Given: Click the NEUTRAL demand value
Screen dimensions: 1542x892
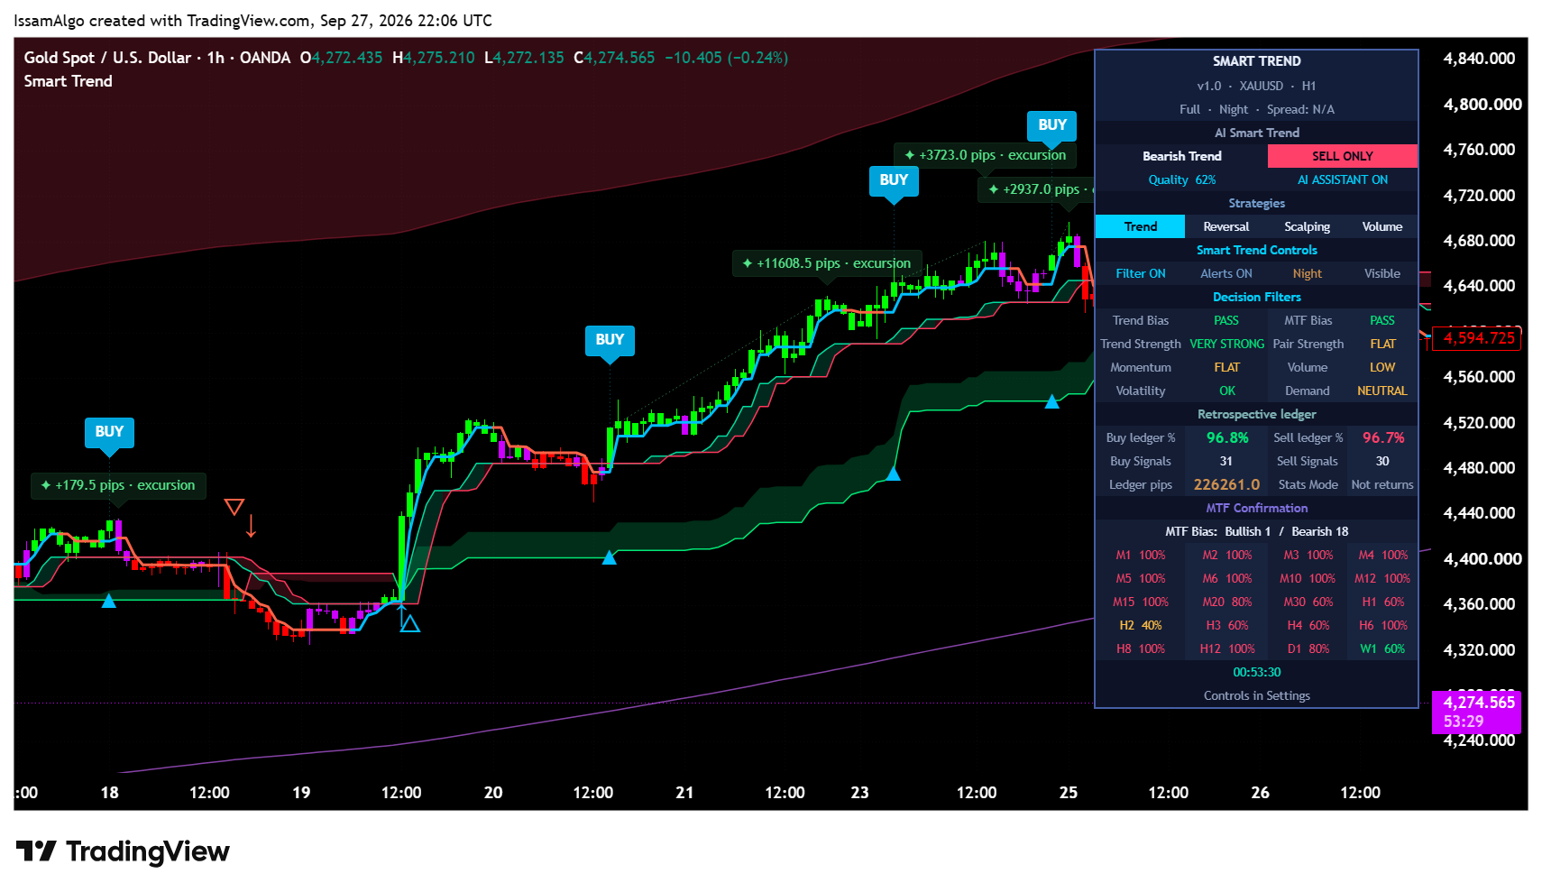Looking at the screenshot, I should pyautogui.click(x=1381, y=391).
